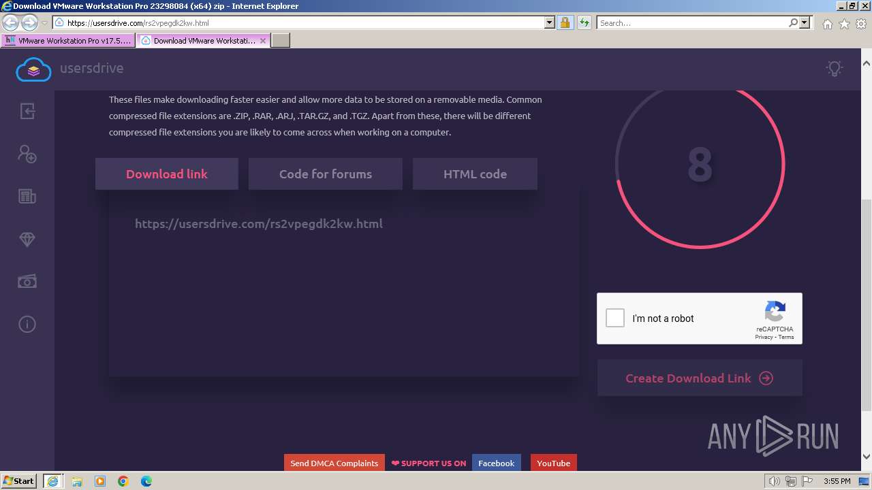This screenshot has width=872, height=490.
Task: Open the money sidebar icon
Action: click(x=27, y=281)
